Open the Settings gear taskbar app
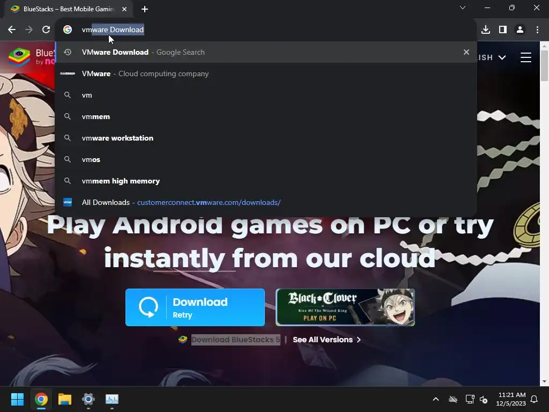Viewport: 549px width, 412px height. tap(88, 399)
